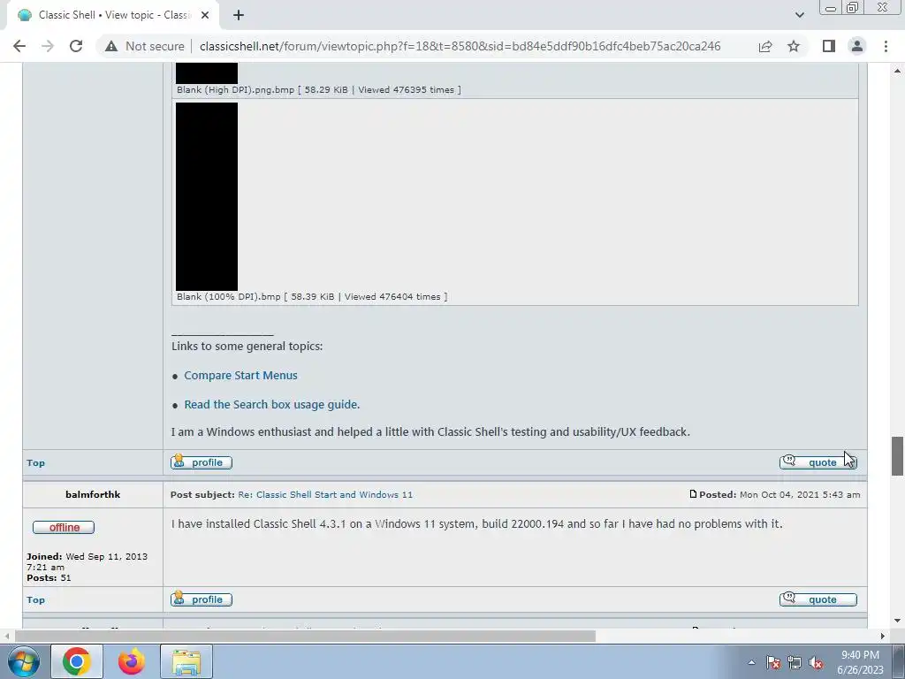View profile of the first post's author
The width and height of the screenshot is (905, 679).
coord(202,462)
